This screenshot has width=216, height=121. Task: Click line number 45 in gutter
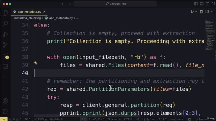tap(25, 113)
